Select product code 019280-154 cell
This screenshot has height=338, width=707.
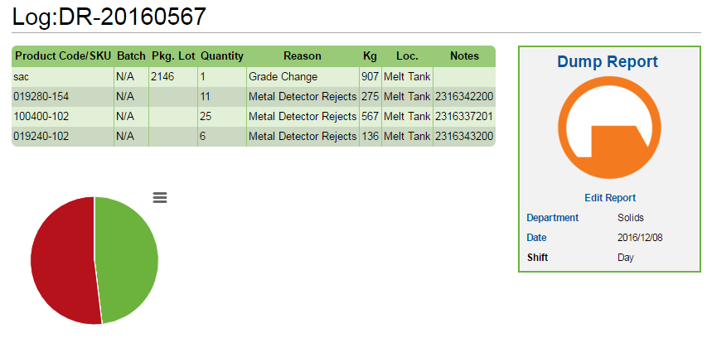click(x=63, y=96)
